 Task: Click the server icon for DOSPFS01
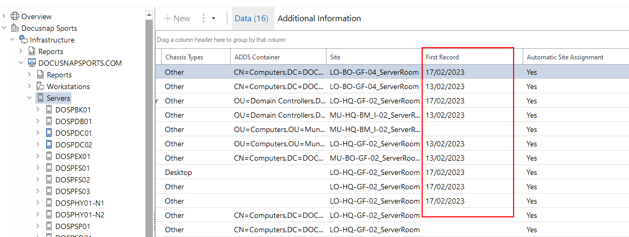coord(49,168)
